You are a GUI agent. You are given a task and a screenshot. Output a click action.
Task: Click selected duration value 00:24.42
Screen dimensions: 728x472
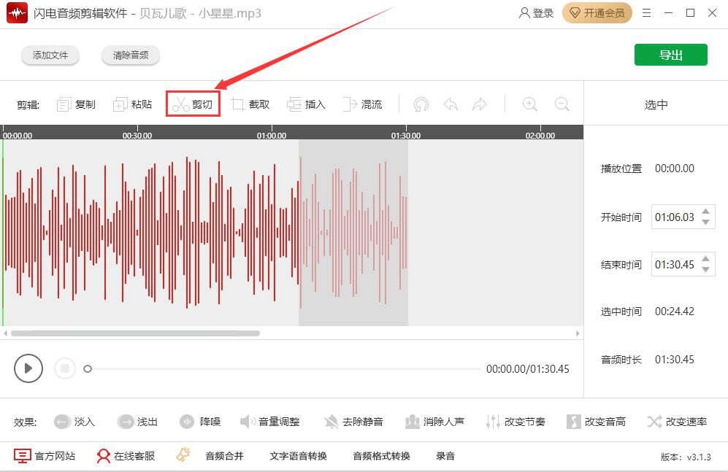tap(675, 311)
